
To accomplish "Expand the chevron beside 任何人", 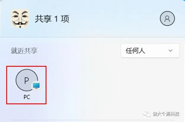I will point(170,51).
